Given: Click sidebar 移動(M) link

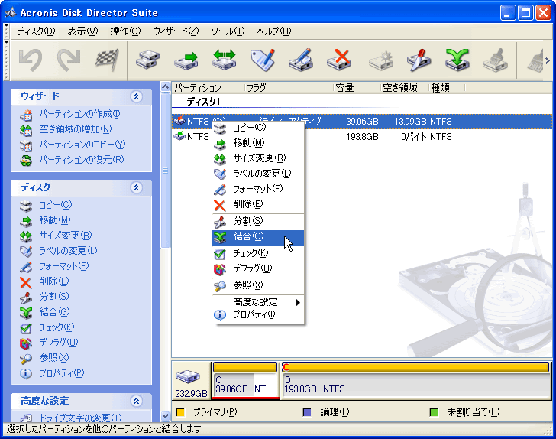Looking at the screenshot, I should pyautogui.click(x=55, y=220).
